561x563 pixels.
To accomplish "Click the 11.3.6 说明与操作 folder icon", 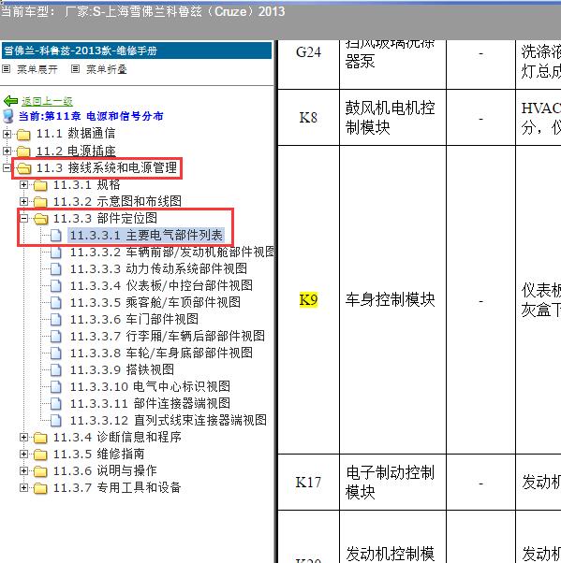I will pos(40,471).
